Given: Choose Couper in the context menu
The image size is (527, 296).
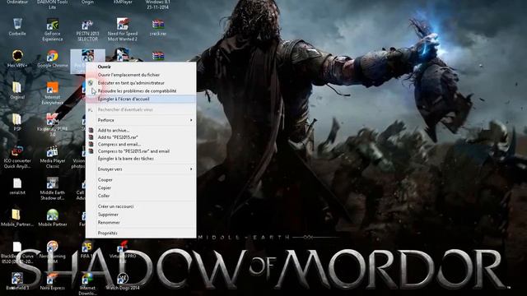Looking at the screenshot, I should pyautogui.click(x=141, y=180).
